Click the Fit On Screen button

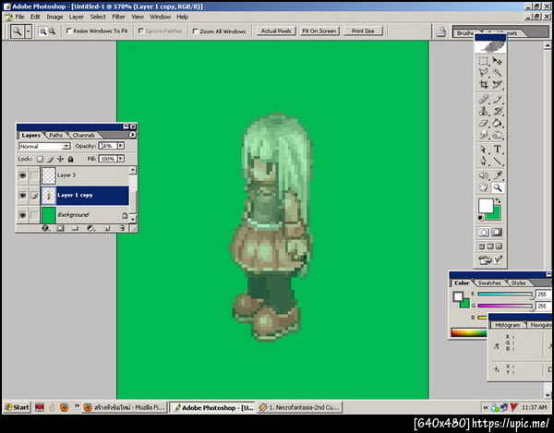tap(319, 31)
